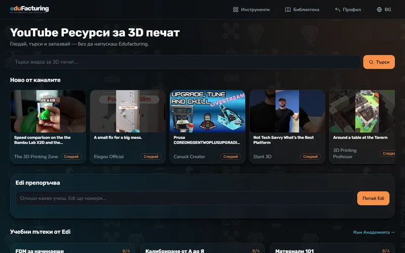Click the Профил arrow icon
This screenshot has width=405, height=253.
(x=337, y=10)
